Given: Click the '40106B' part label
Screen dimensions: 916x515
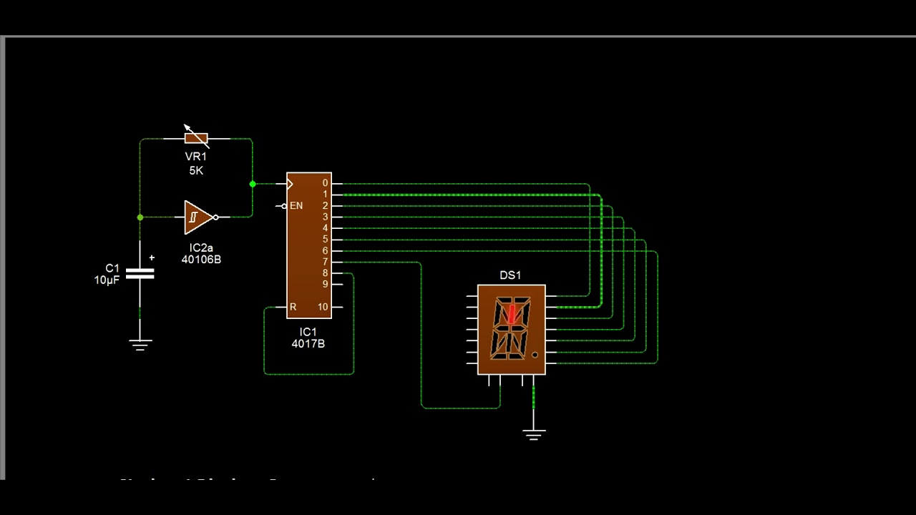Looking at the screenshot, I should pyautogui.click(x=201, y=260).
